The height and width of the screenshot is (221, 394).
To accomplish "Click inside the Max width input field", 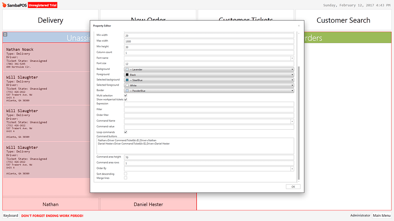I will pos(208,40).
